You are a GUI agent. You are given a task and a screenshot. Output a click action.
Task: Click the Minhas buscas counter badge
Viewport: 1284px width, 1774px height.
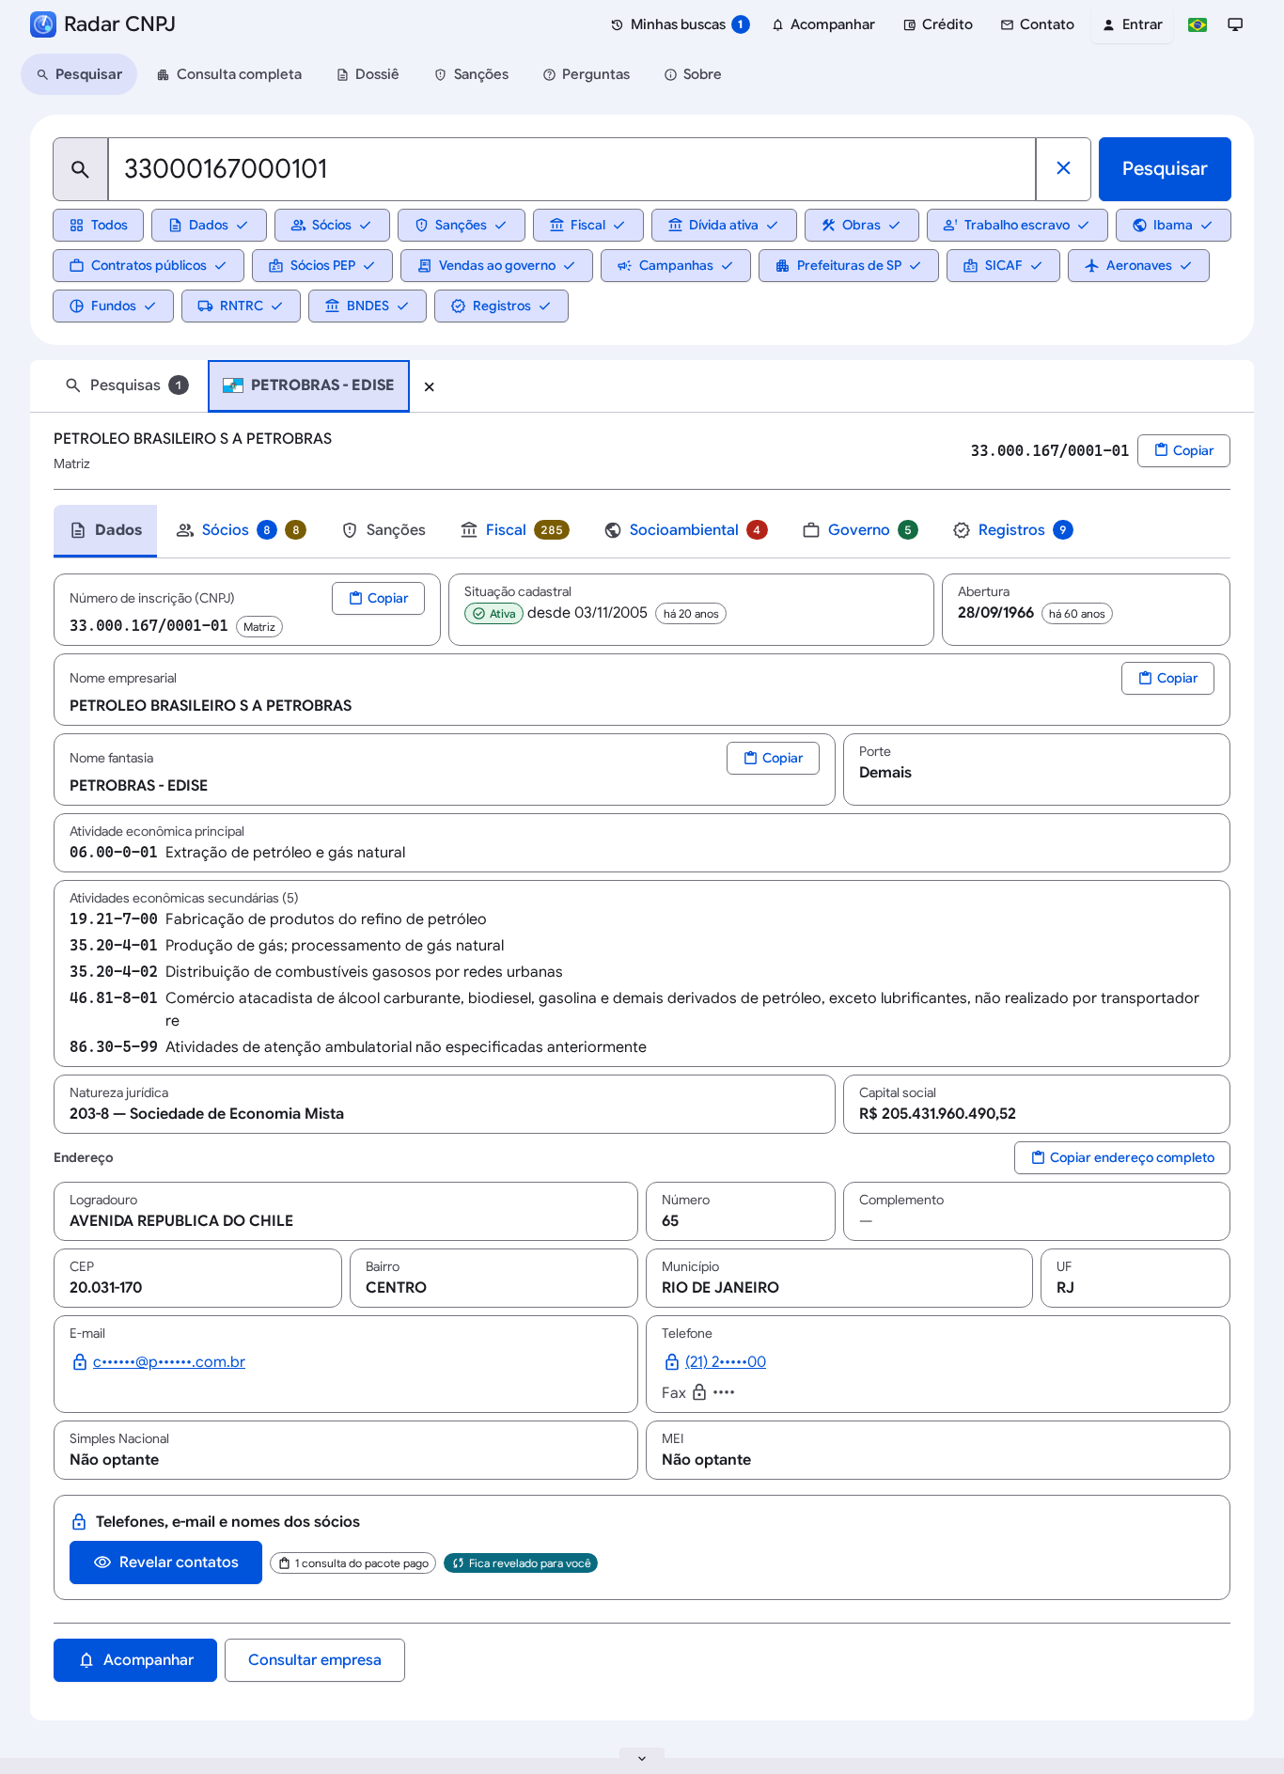click(x=741, y=24)
